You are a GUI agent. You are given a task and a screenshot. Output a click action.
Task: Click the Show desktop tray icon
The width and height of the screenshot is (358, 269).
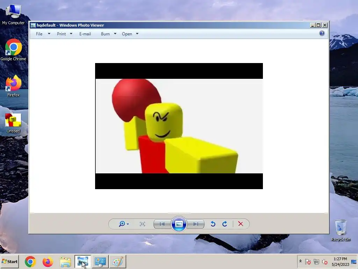point(354,262)
